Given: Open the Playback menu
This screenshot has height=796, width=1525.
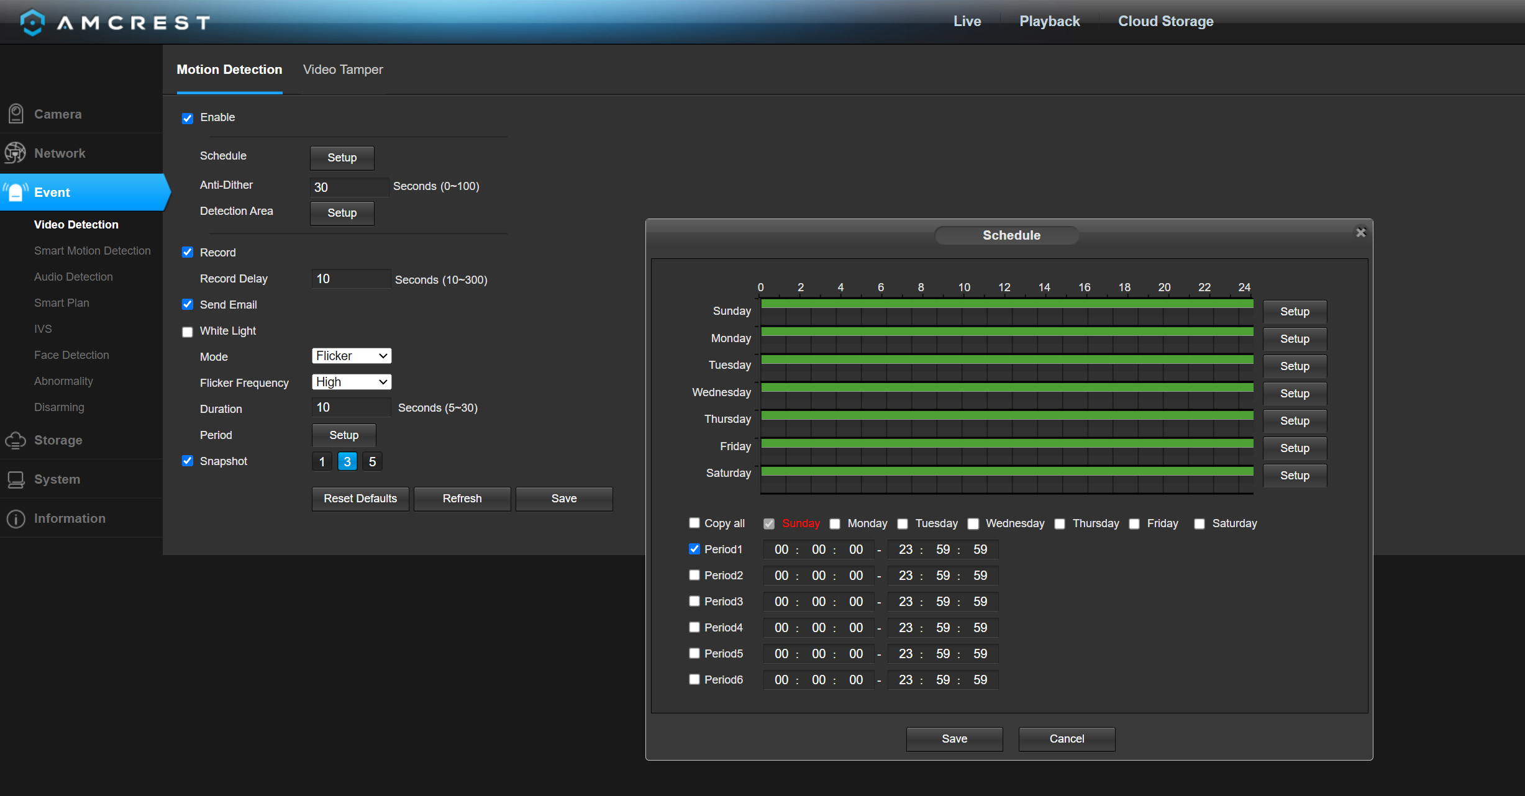Looking at the screenshot, I should pos(1050,21).
